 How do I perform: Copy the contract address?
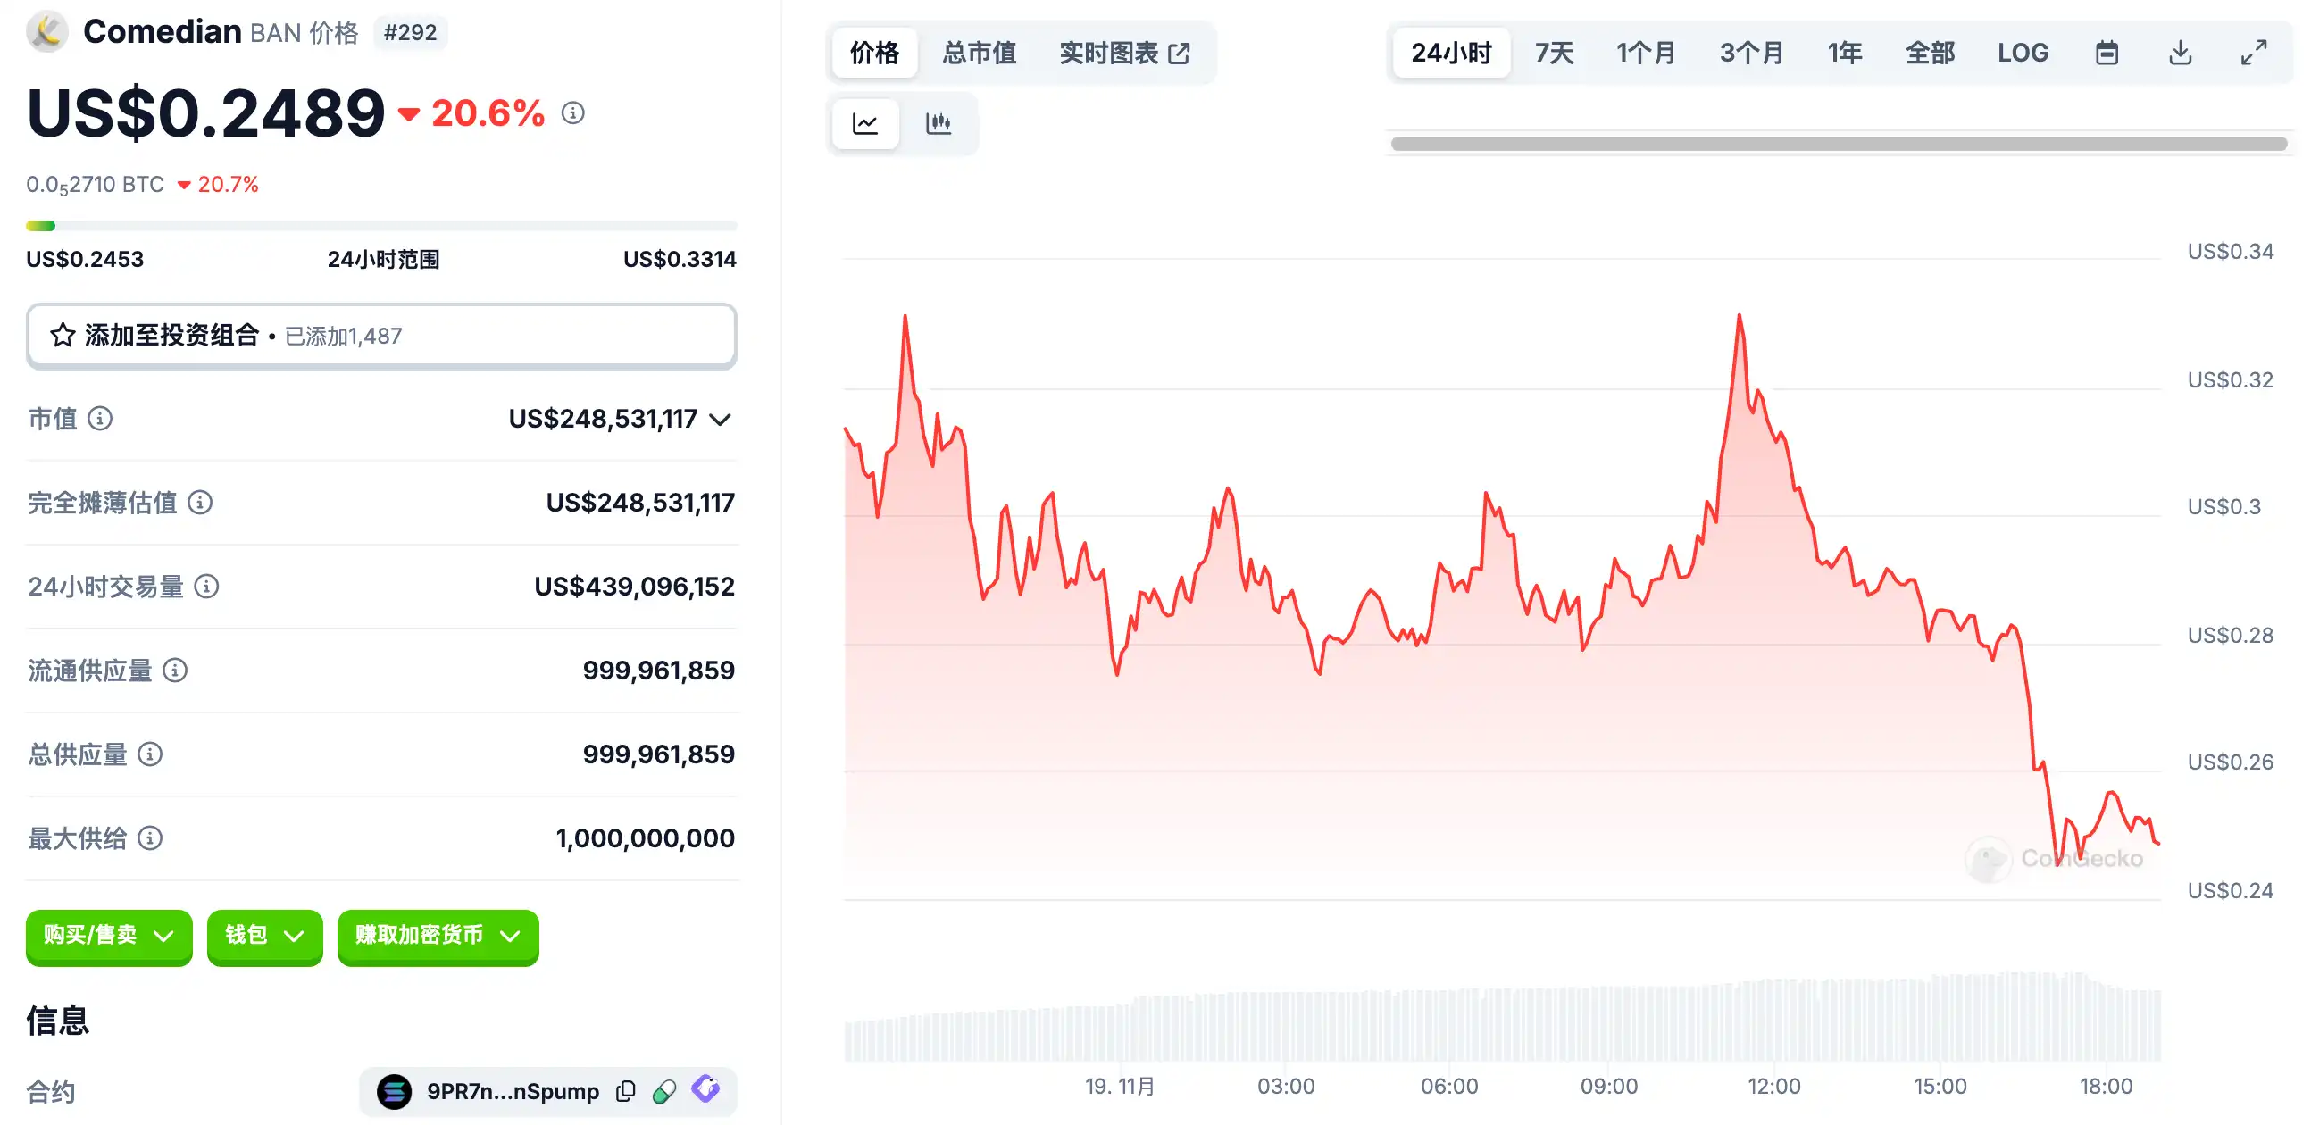pos(626,1091)
